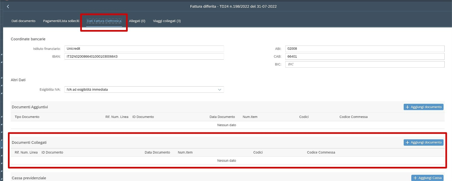Add a document under Documenti Aggiuntivi
The width and height of the screenshot is (452, 181).
tap(423, 107)
